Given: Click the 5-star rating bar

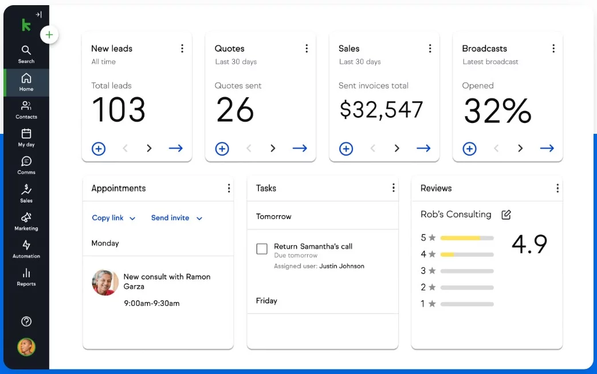Looking at the screenshot, I should coord(467,238).
